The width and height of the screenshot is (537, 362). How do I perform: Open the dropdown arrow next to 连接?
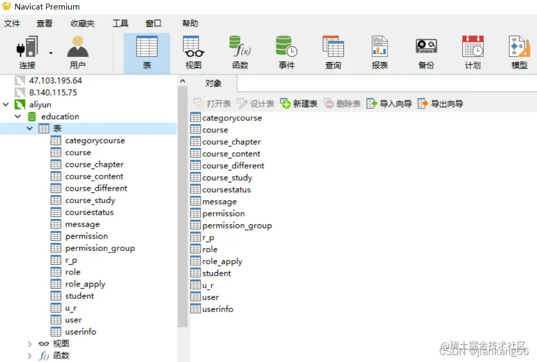point(51,53)
